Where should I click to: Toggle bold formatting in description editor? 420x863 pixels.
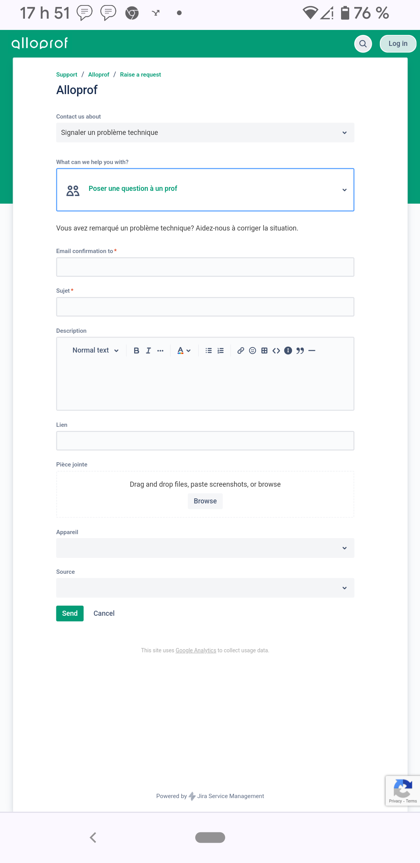(x=136, y=351)
